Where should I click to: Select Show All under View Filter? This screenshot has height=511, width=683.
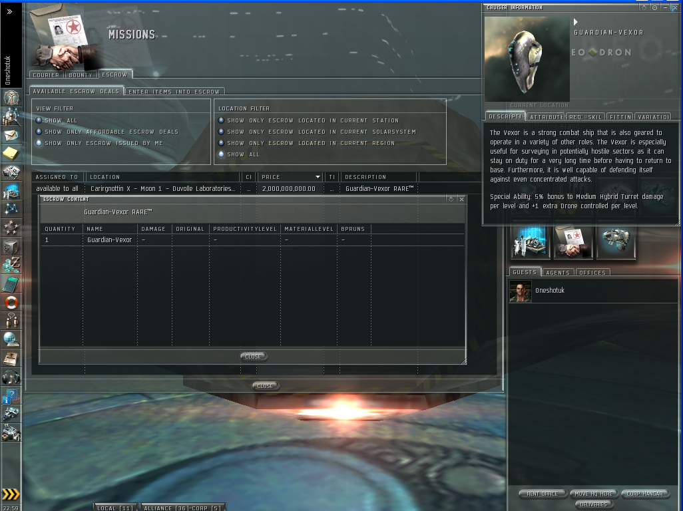click(x=39, y=120)
